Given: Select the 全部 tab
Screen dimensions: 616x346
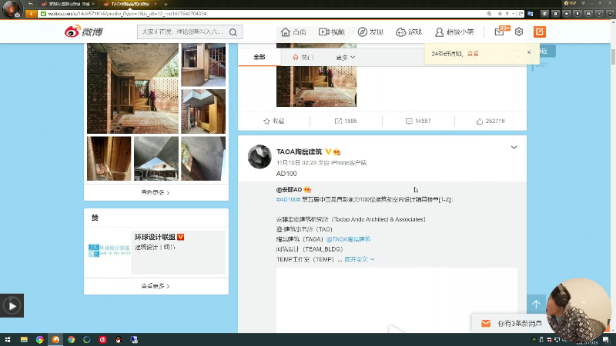Looking at the screenshot, I should point(259,57).
